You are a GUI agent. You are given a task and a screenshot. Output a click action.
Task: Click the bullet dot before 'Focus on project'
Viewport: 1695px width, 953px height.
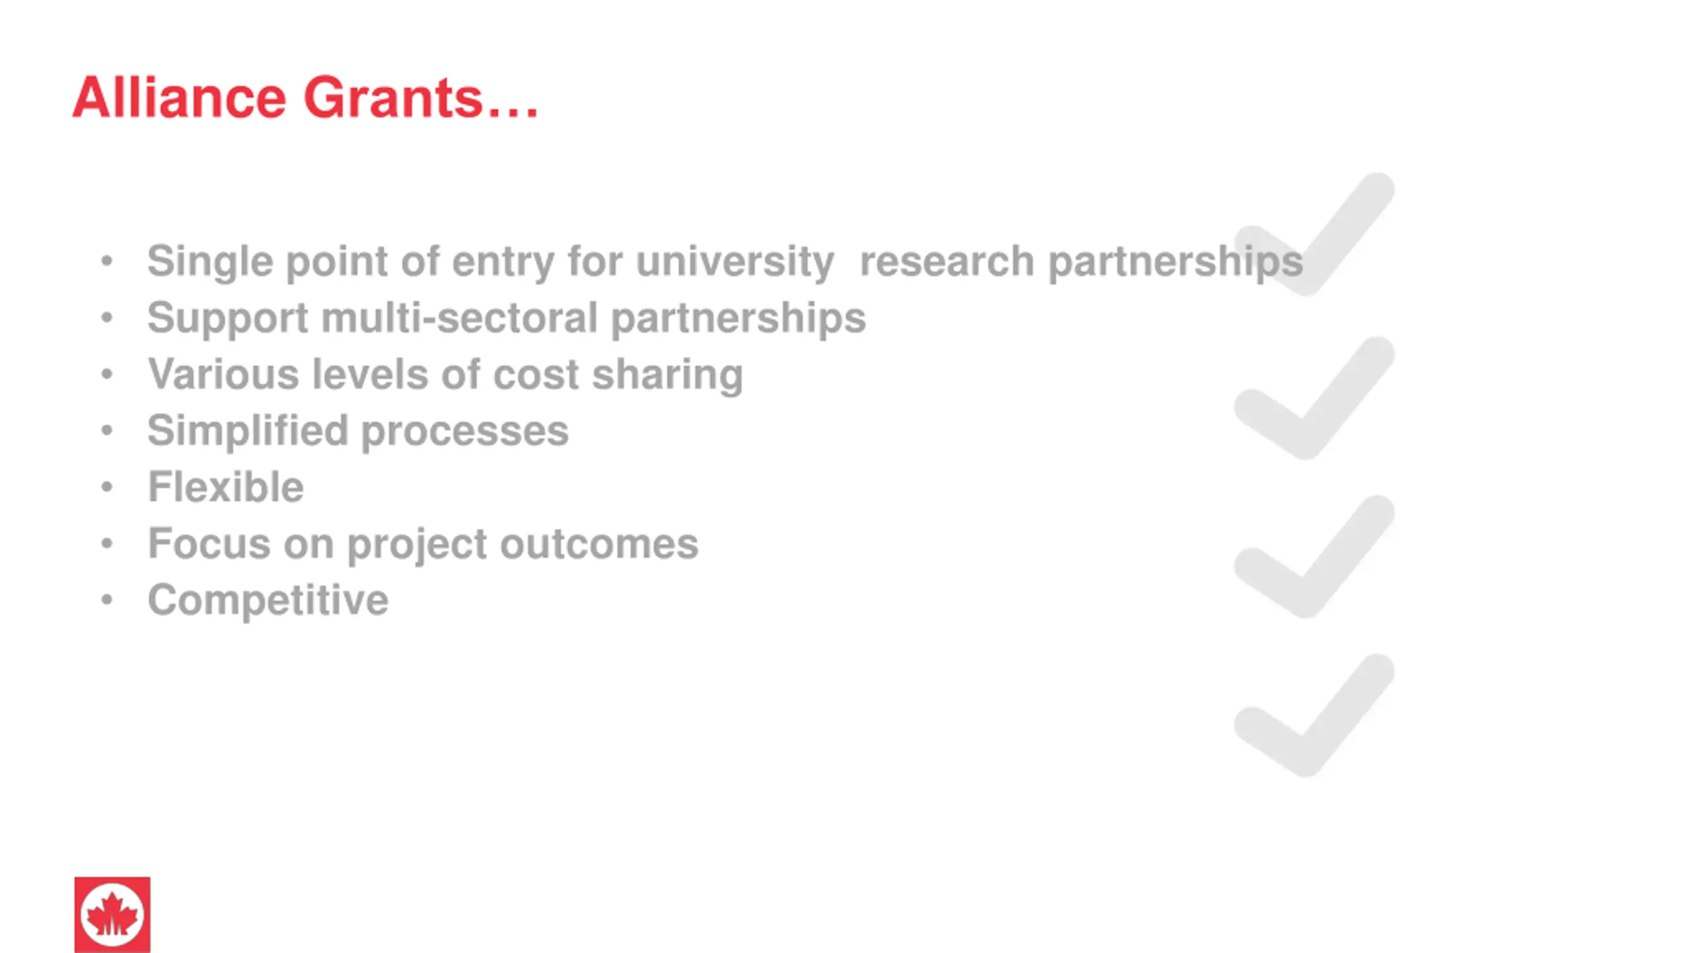coord(107,544)
